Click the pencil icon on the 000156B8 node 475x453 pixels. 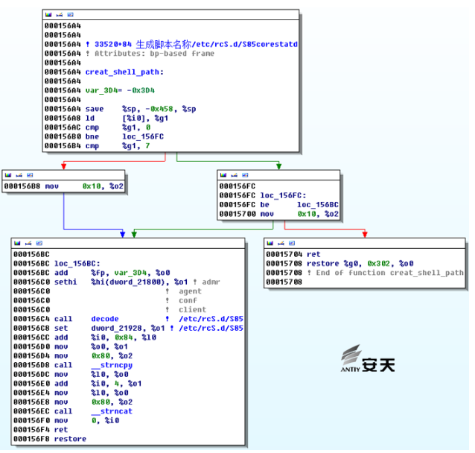pyautogui.click(x=19, y=175)
